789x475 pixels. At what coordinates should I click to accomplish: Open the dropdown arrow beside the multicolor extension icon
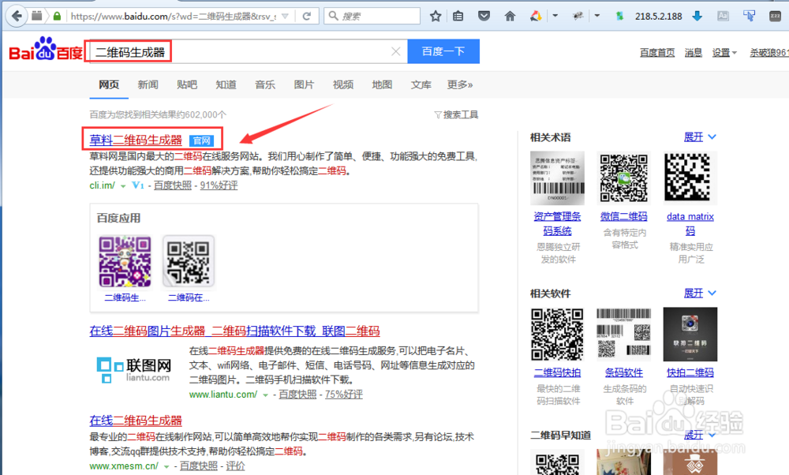(x=555, y=16)
